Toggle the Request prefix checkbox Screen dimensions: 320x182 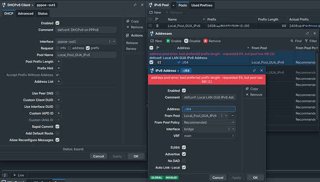[x=88, y=48]
